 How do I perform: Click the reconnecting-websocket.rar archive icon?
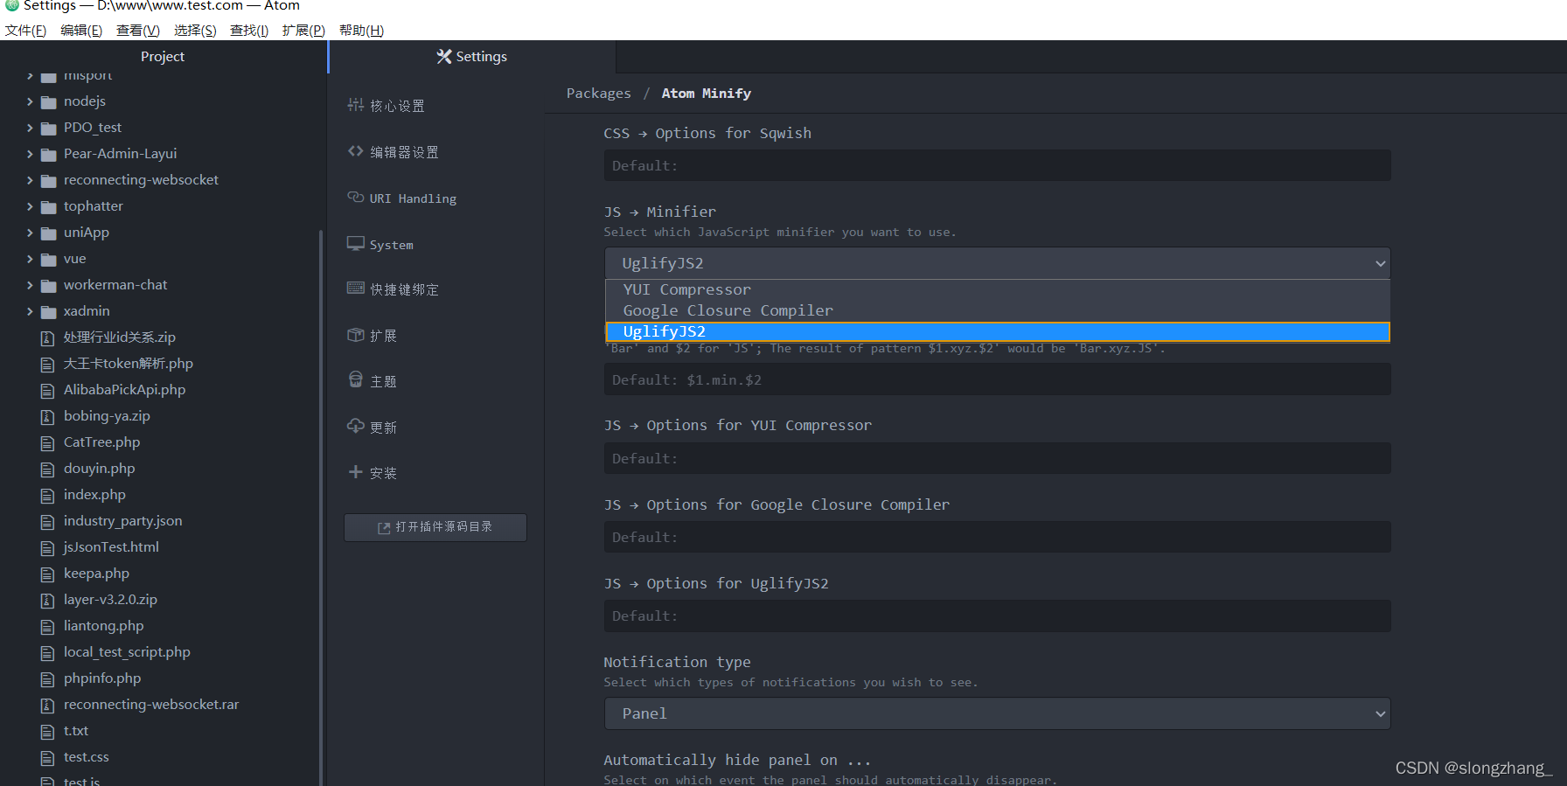coord(48,706)
